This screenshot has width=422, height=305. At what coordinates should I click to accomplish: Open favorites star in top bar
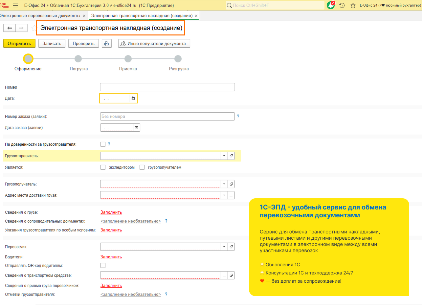click(x=353, y=6)
